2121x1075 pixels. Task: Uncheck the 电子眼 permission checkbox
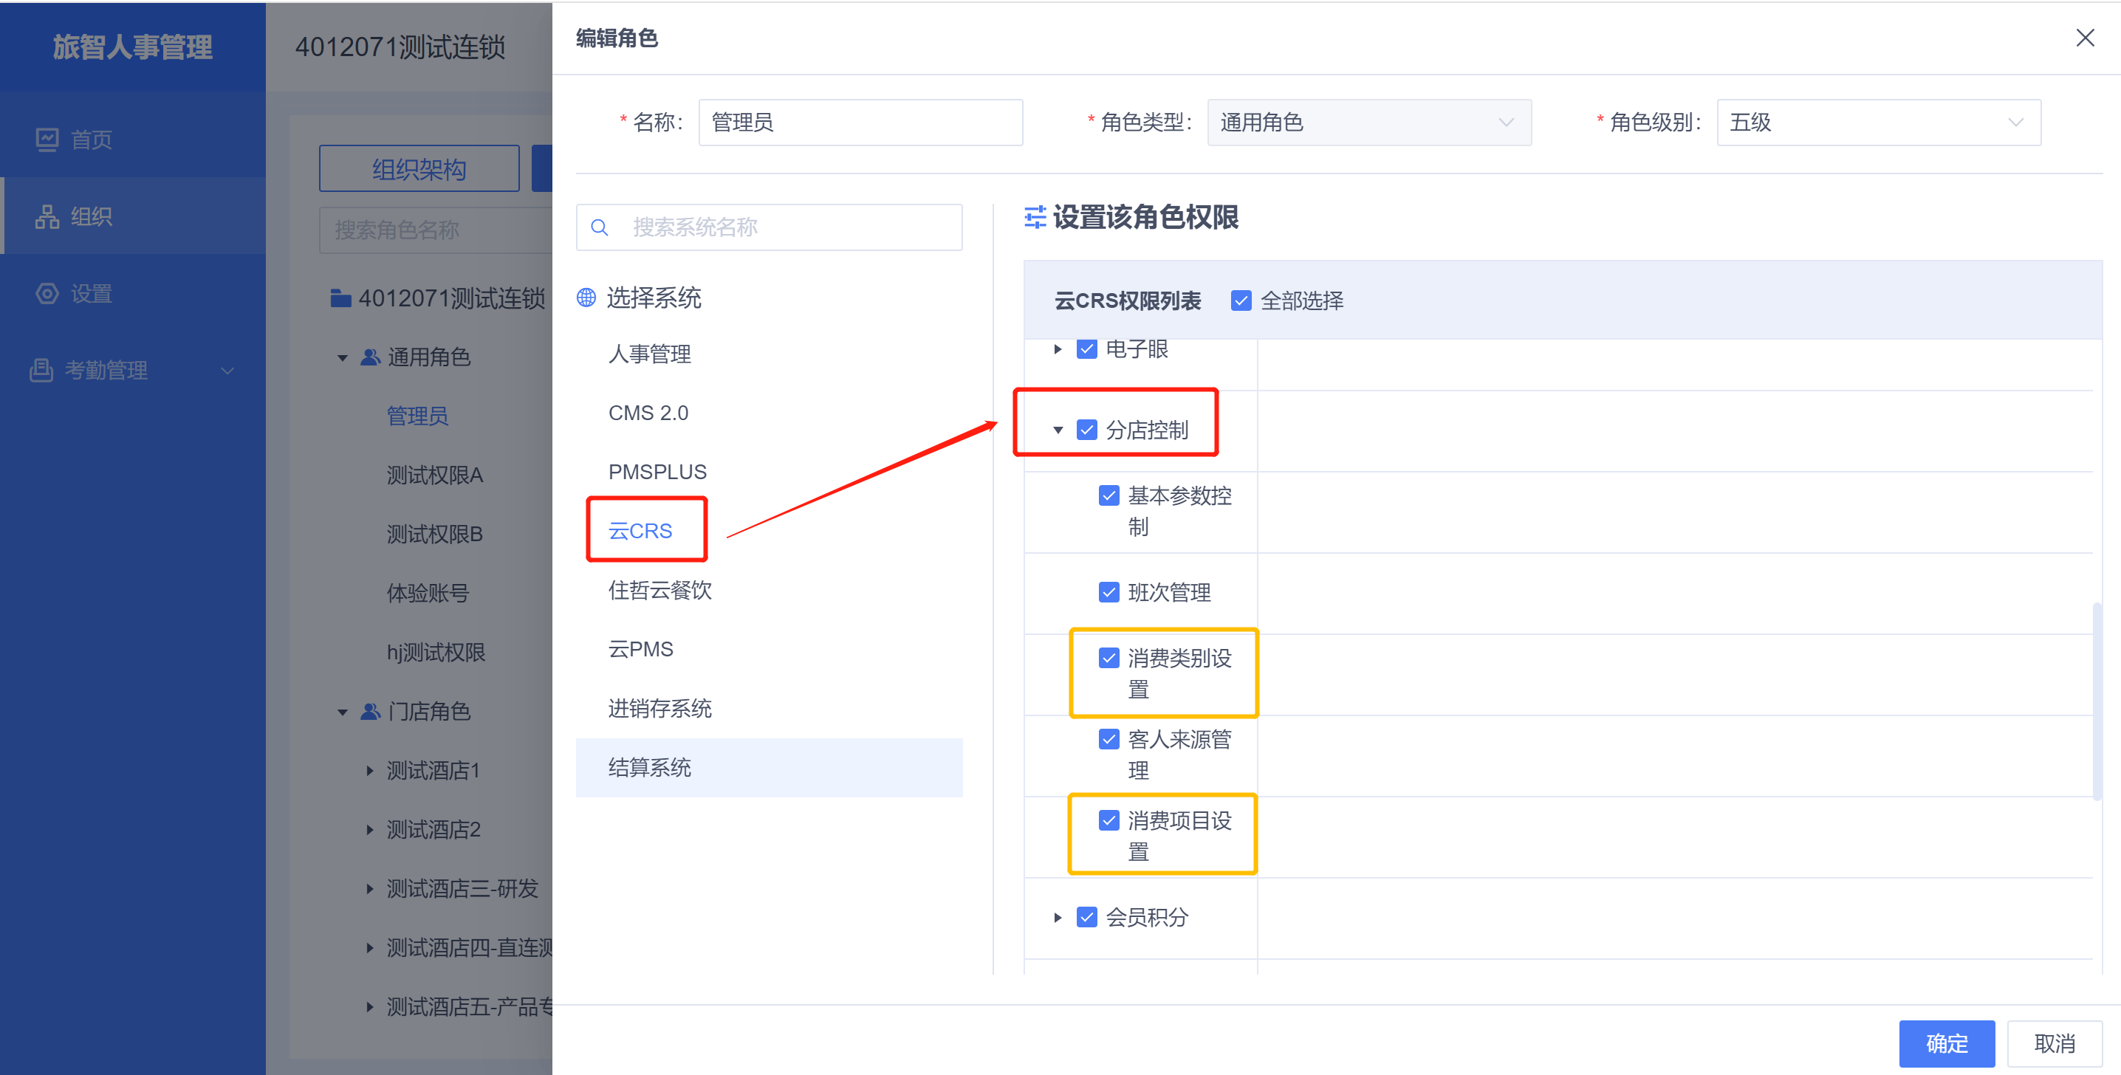[x=1087, y=349]
